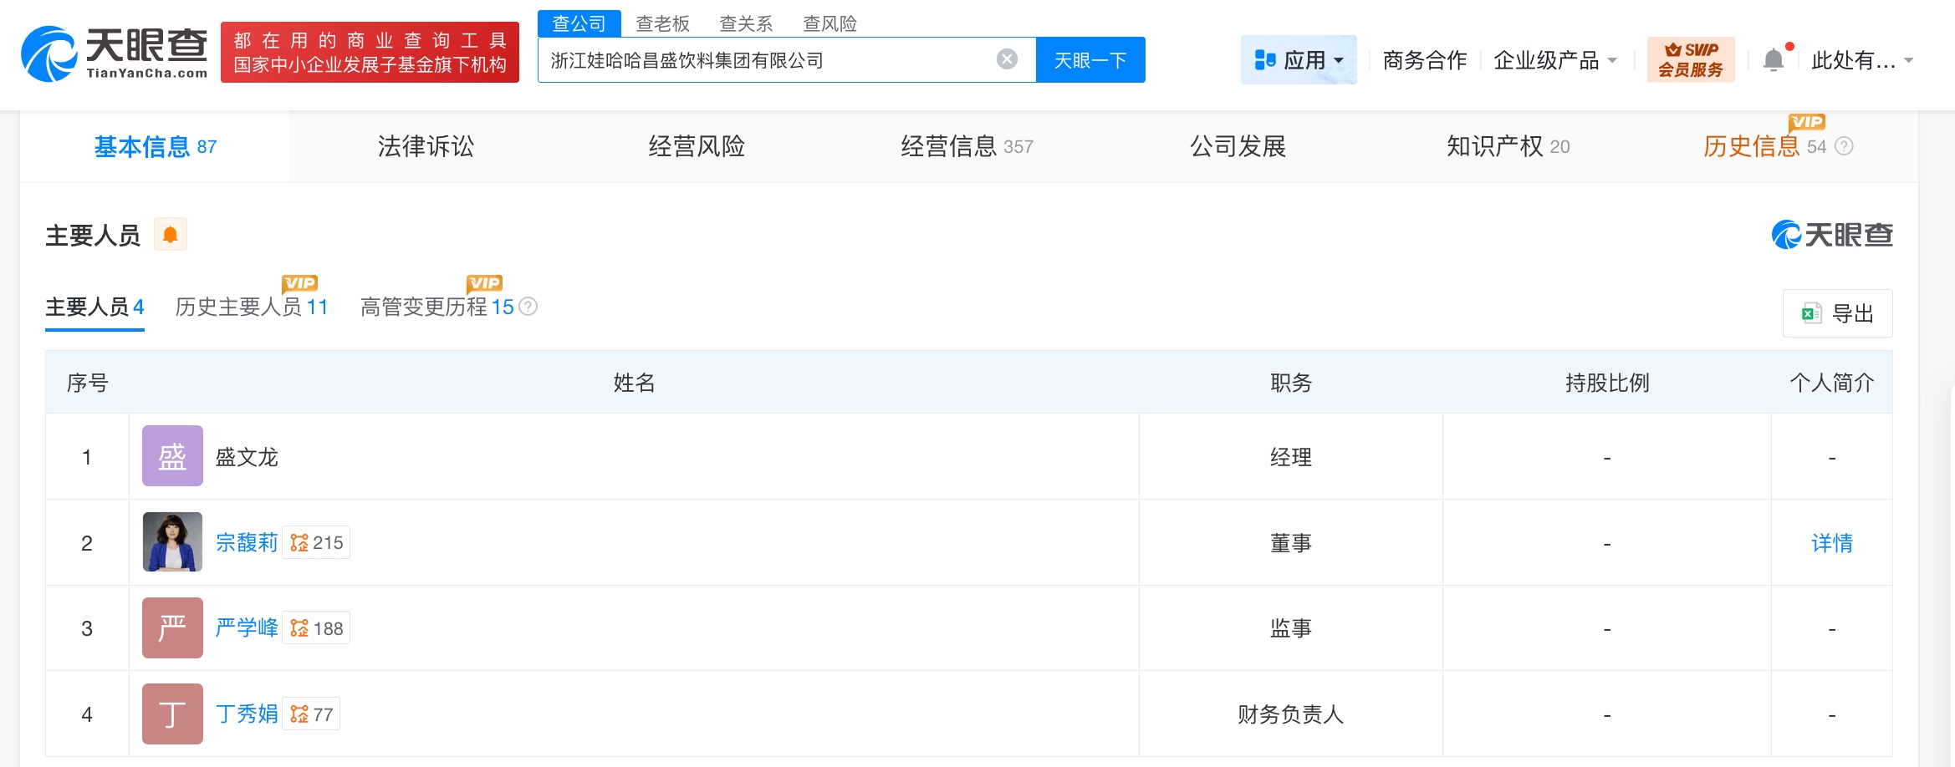Click the help icon next to 高管变更历程

pos(528,307)
